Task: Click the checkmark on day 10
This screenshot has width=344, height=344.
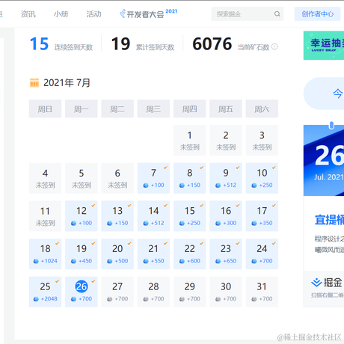Action: click(274, 168)
